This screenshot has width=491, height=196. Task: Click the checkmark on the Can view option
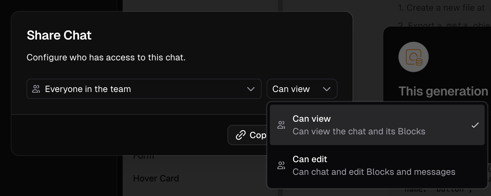pos(475,125)
